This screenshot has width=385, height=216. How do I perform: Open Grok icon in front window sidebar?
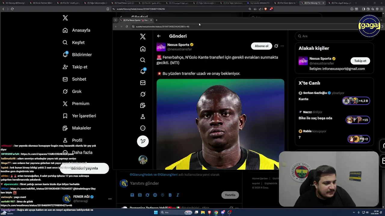tap(143, 94)
